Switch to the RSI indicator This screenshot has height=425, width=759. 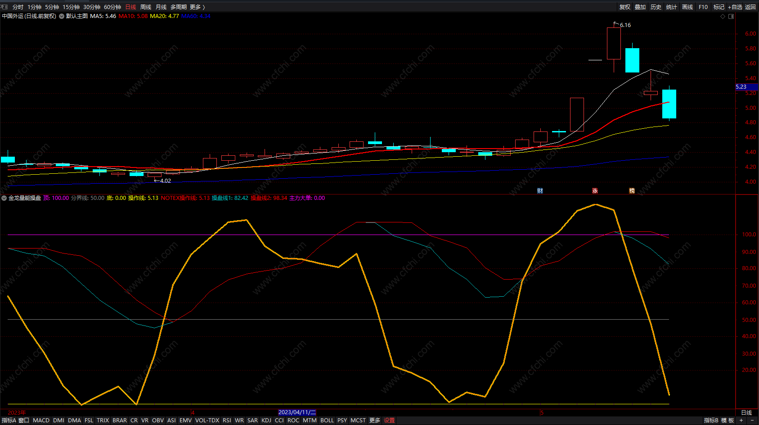227,420
